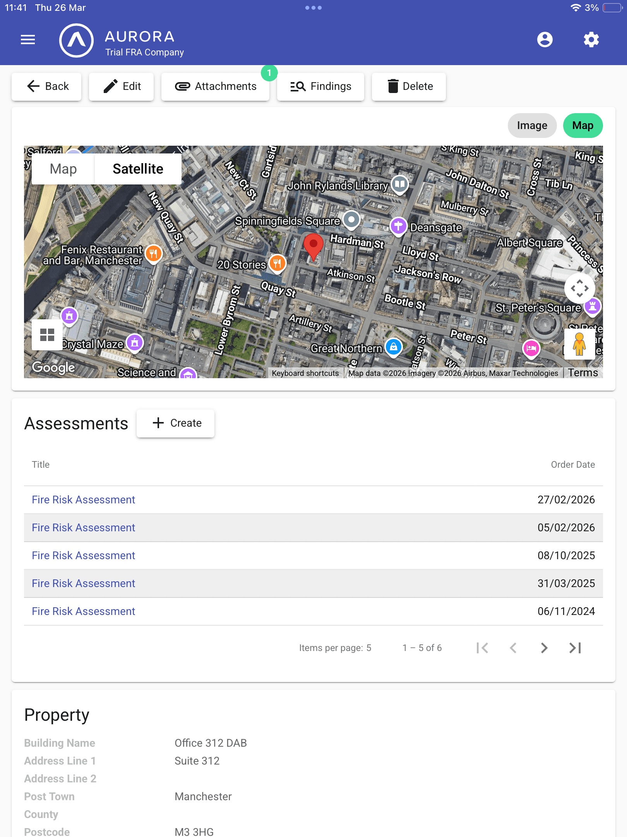
Task: Go to previous page of assessments
Action: pyautogui.click(x=513, y=648)
